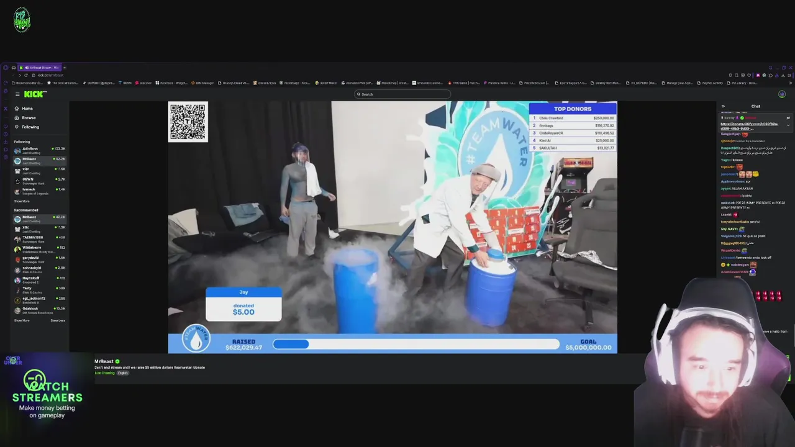Open AdinRoss channel in Following list
Screen dimensions: 795x447
[40, 150]
